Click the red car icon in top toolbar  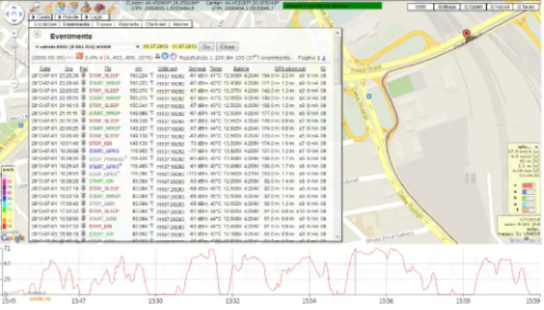[x=100, y=7]
